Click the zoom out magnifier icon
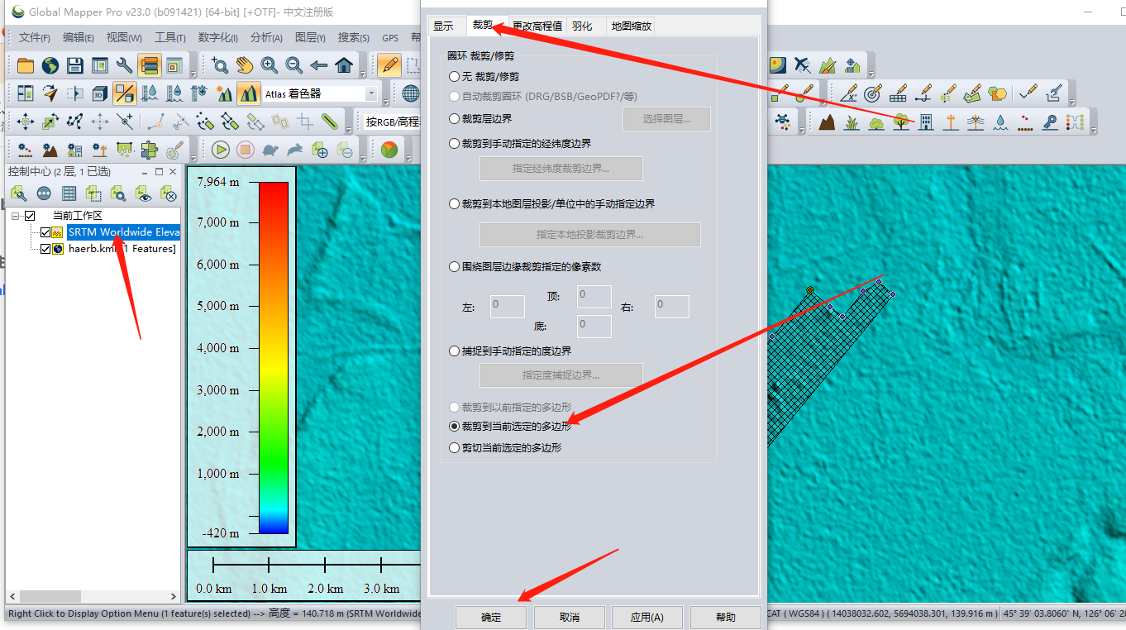 pos(294,65)
